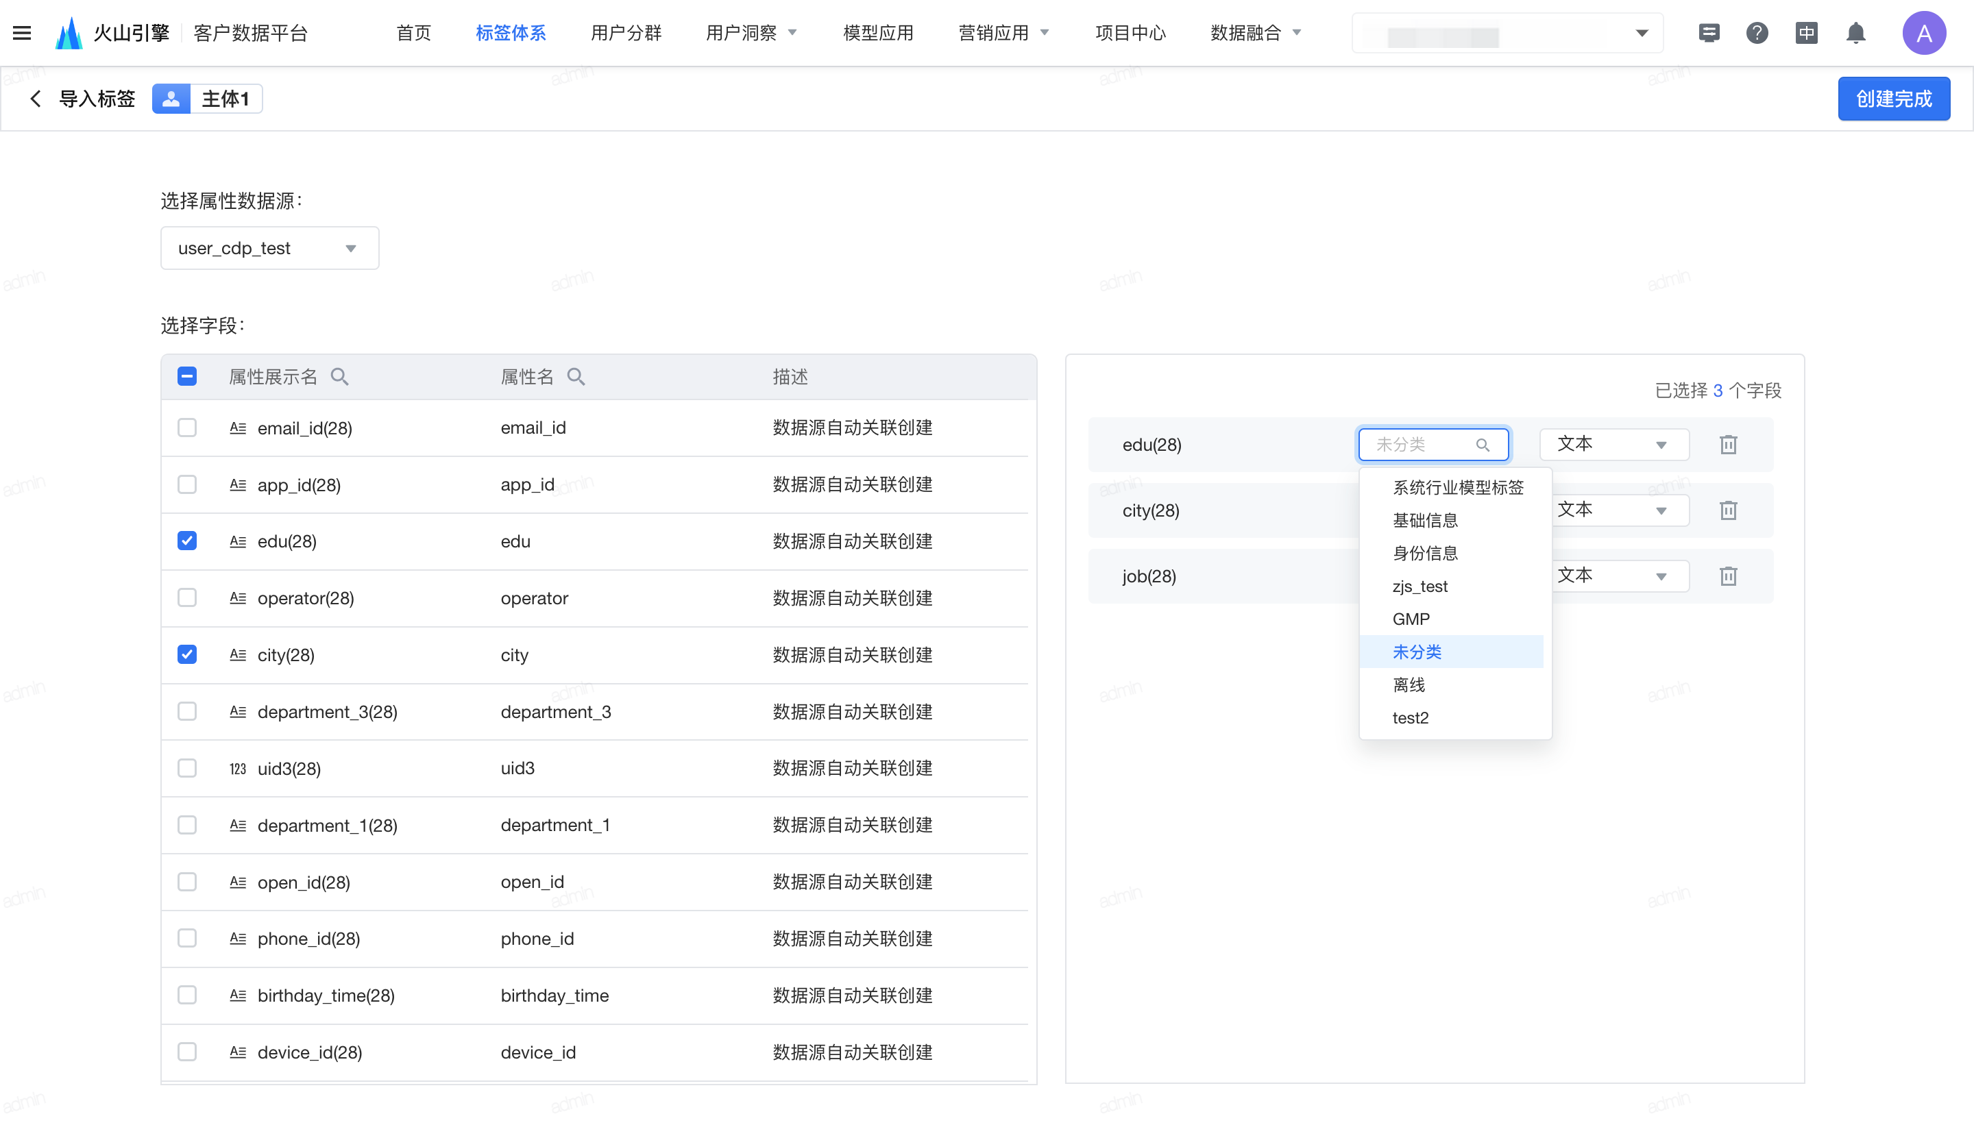This screenshot has height=1125, width=1974.
Task: Switch language with the 中 icon
Action: pyautogui.click(x=1806, y=32)
